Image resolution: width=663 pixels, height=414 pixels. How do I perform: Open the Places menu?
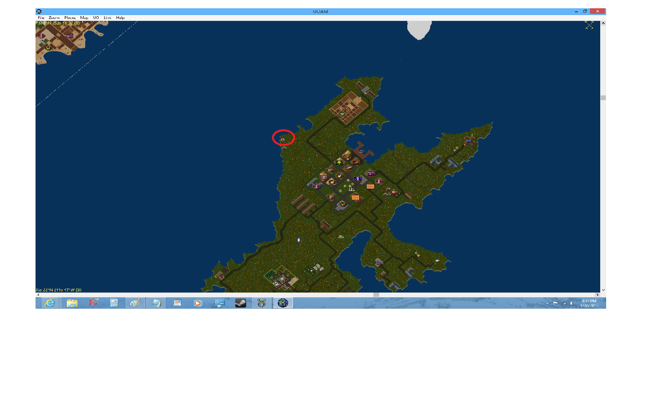click(x=70, y=18)
